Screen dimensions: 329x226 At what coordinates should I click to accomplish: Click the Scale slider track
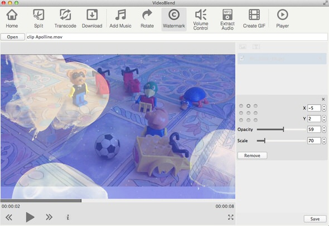[x=281, y=141]
